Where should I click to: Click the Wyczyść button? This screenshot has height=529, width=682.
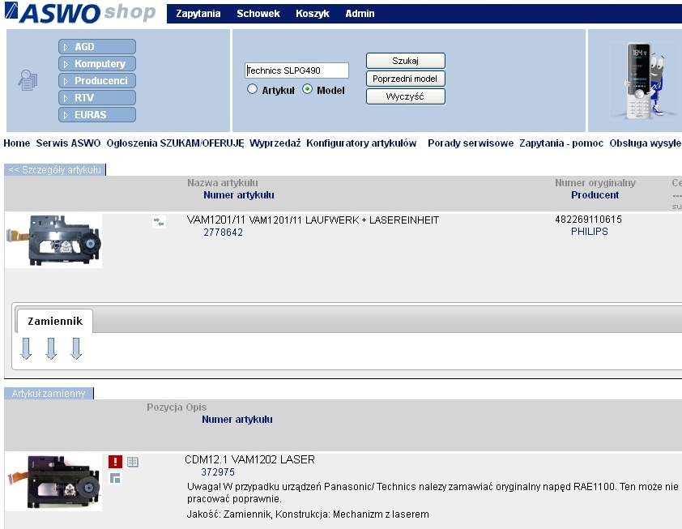(x=405, y=96)
